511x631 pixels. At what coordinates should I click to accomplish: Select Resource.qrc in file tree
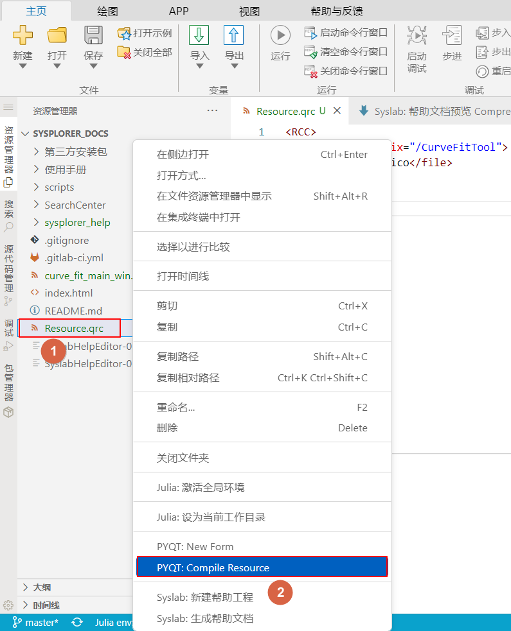coord(75,329)
